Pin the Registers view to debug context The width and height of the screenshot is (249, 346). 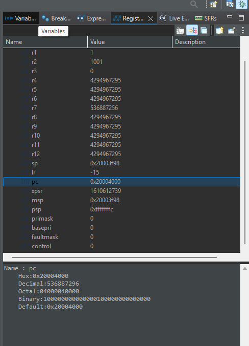pos(232,30)
